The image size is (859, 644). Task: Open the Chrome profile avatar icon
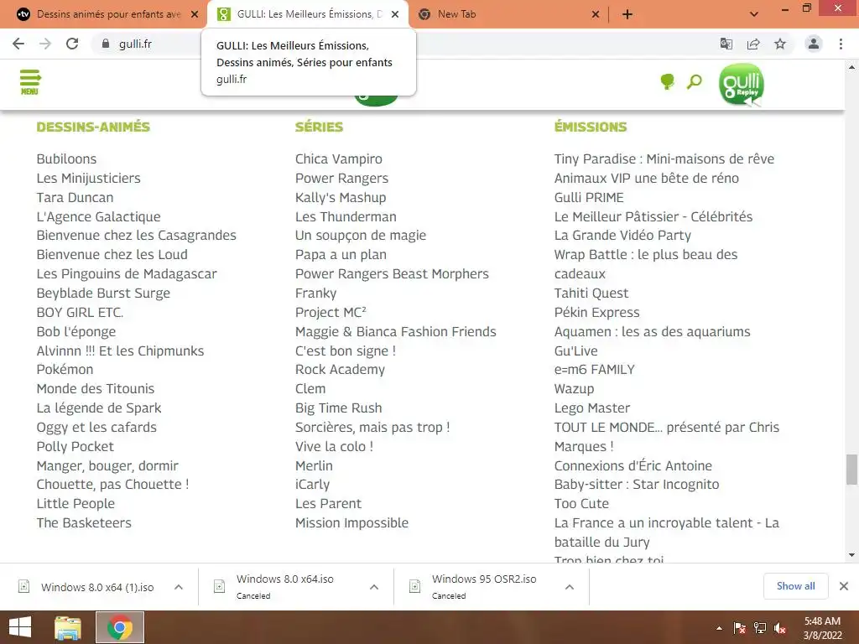[814, 44]
